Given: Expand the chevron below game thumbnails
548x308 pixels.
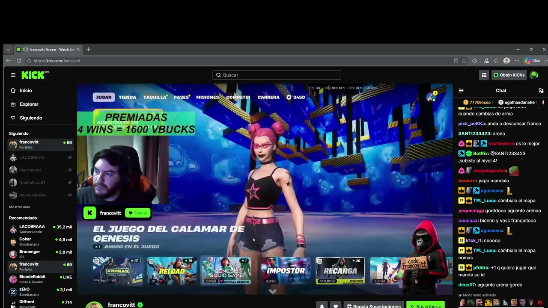Looking at the screenshot, I should 272,291.
